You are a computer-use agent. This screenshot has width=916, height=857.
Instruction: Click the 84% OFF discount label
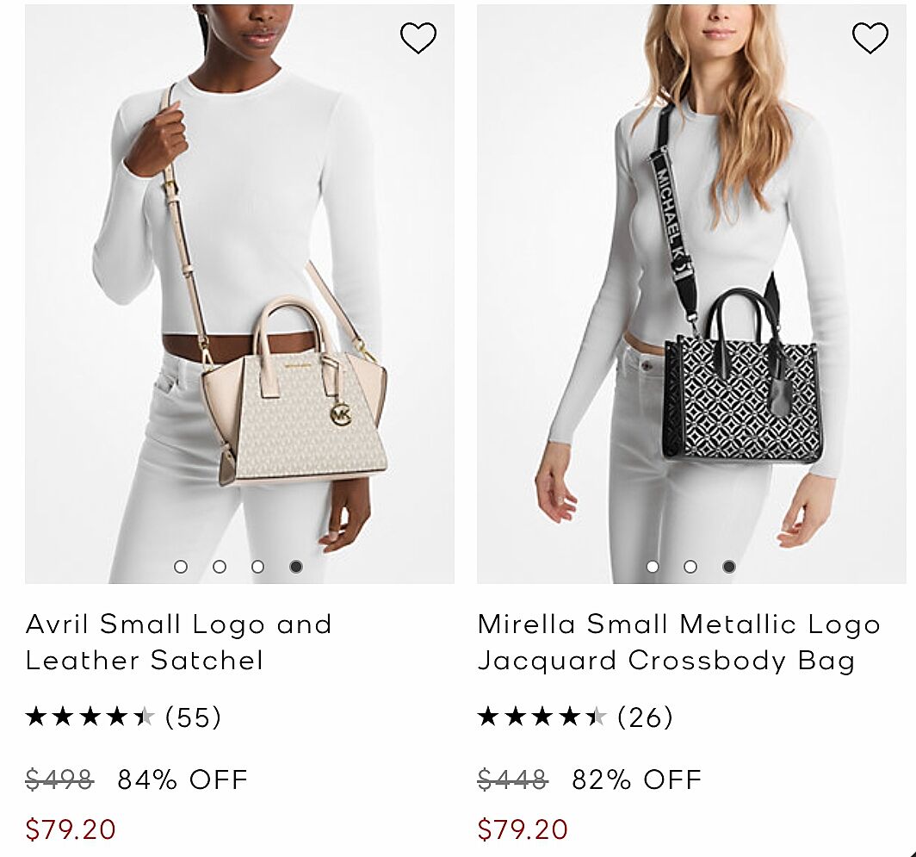coord(183,779)
